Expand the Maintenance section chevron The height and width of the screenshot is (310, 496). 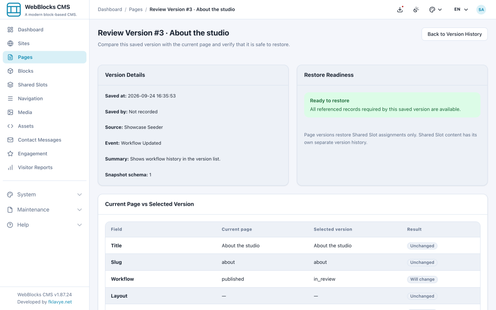(79, 210)
